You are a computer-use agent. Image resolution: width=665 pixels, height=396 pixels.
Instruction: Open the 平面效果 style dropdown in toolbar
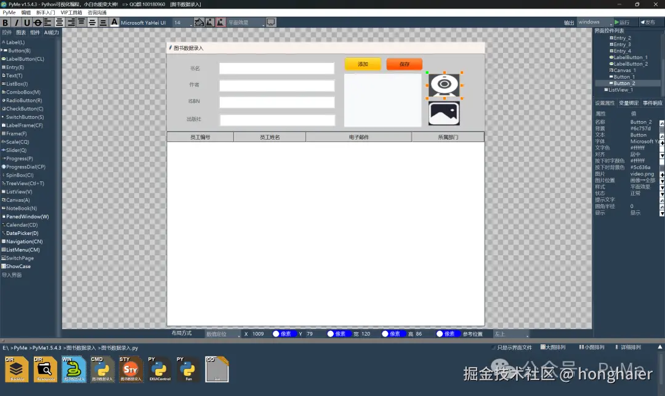point(246,23)
